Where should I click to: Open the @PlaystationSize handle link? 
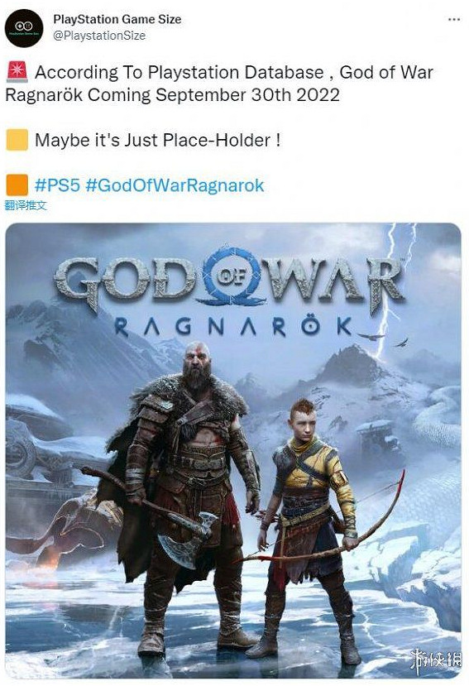(x=99, y=36)
